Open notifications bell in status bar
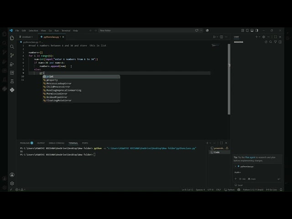 tap(281, 190)
